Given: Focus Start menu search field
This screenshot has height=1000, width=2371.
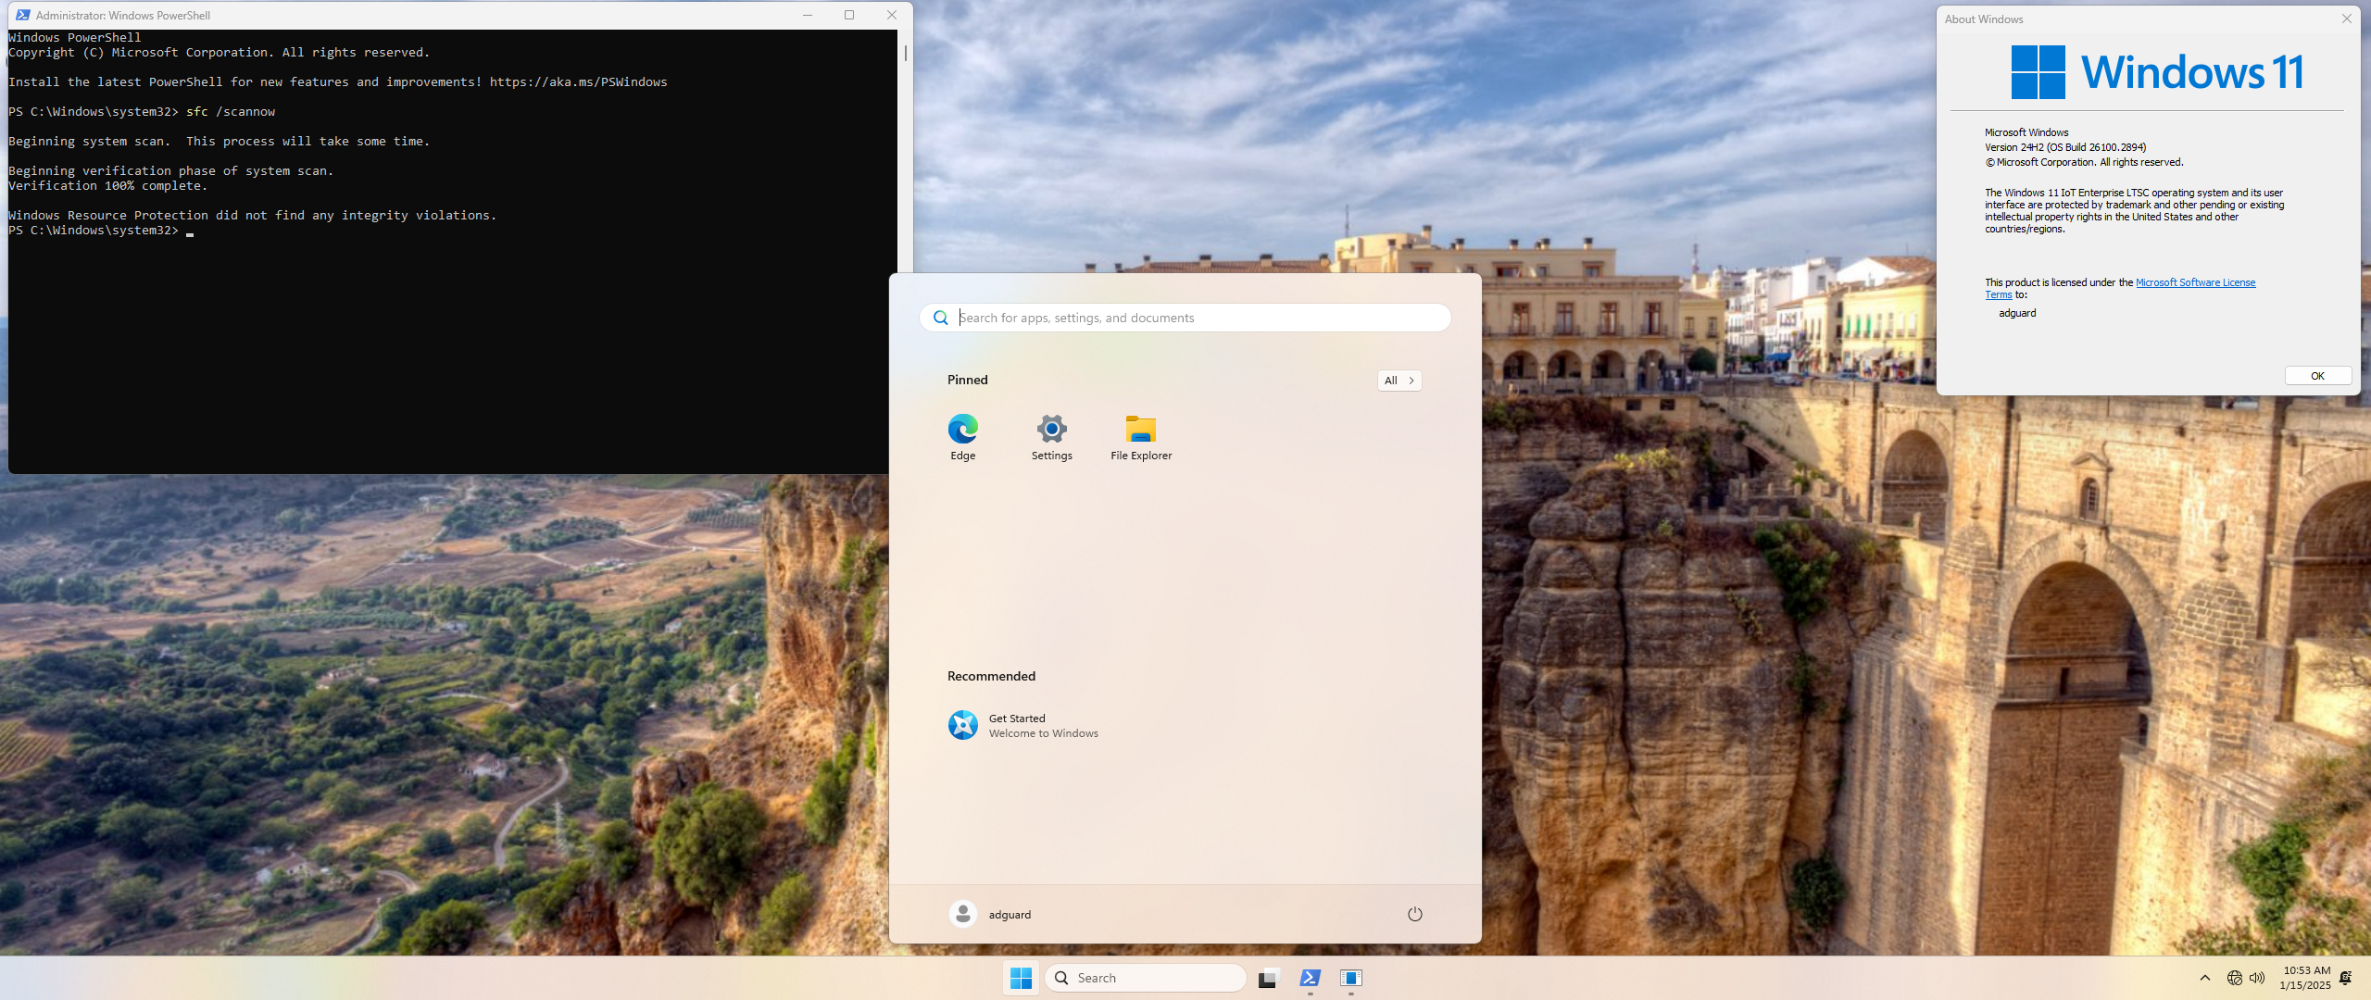Looking at the screenshot, I should click(x=1185, y=318).
